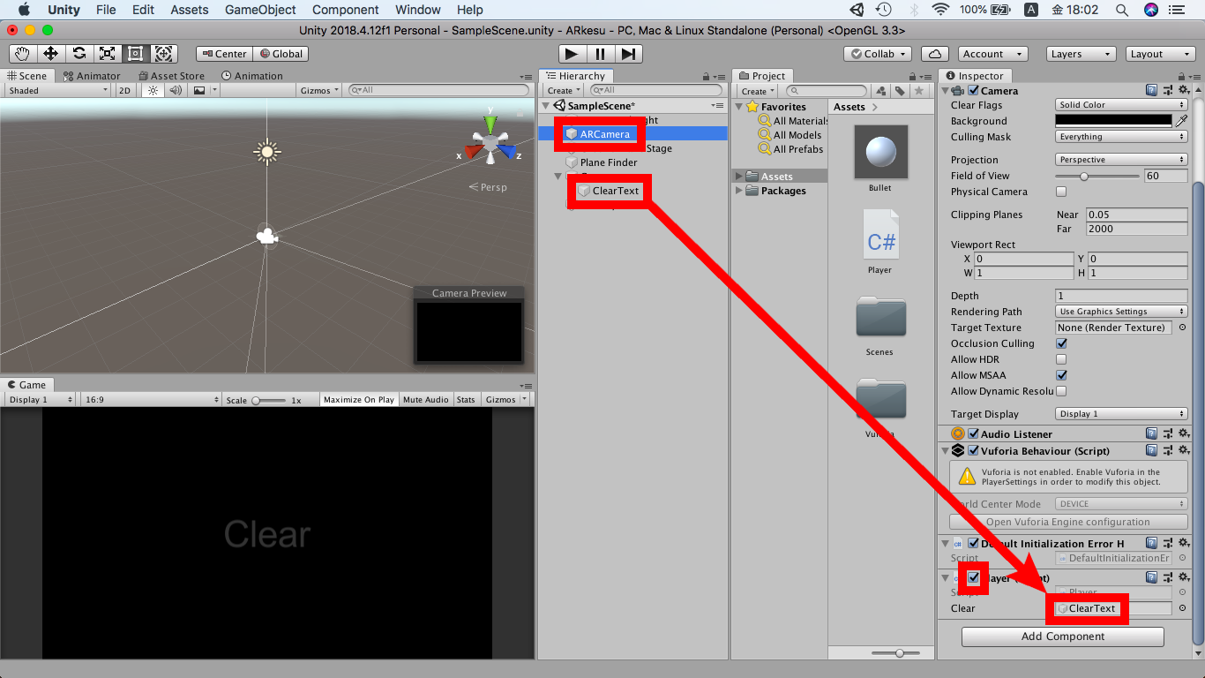This screenshot has height=678, width=1205.
Task: Open Target Texture object picker circle
Action: pos(1182,328)
